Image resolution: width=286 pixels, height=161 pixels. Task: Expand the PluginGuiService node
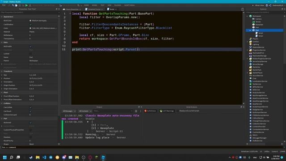[x=247, y=50]
